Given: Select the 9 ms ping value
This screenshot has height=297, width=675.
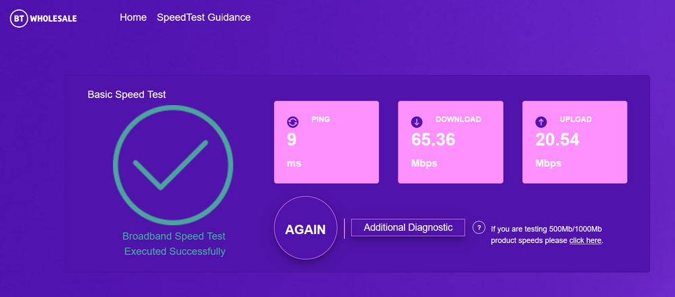Looking at the screenshot, I should point(292,140).
